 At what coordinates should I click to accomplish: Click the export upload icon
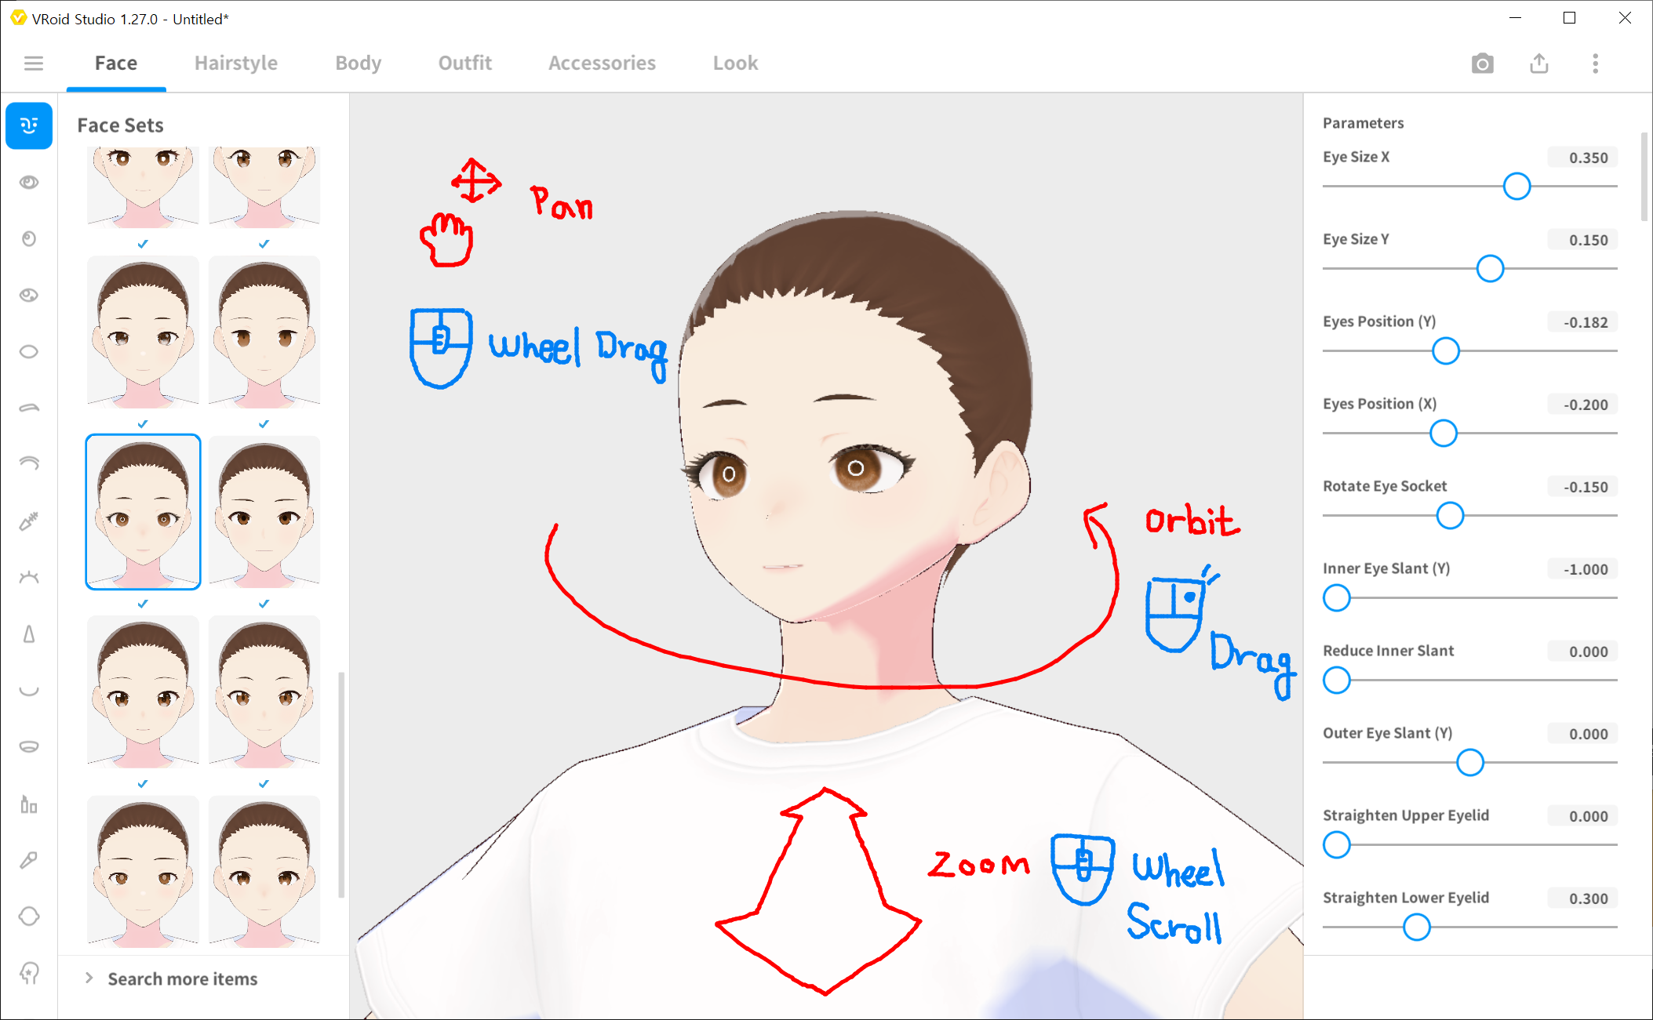point(1538,64)
